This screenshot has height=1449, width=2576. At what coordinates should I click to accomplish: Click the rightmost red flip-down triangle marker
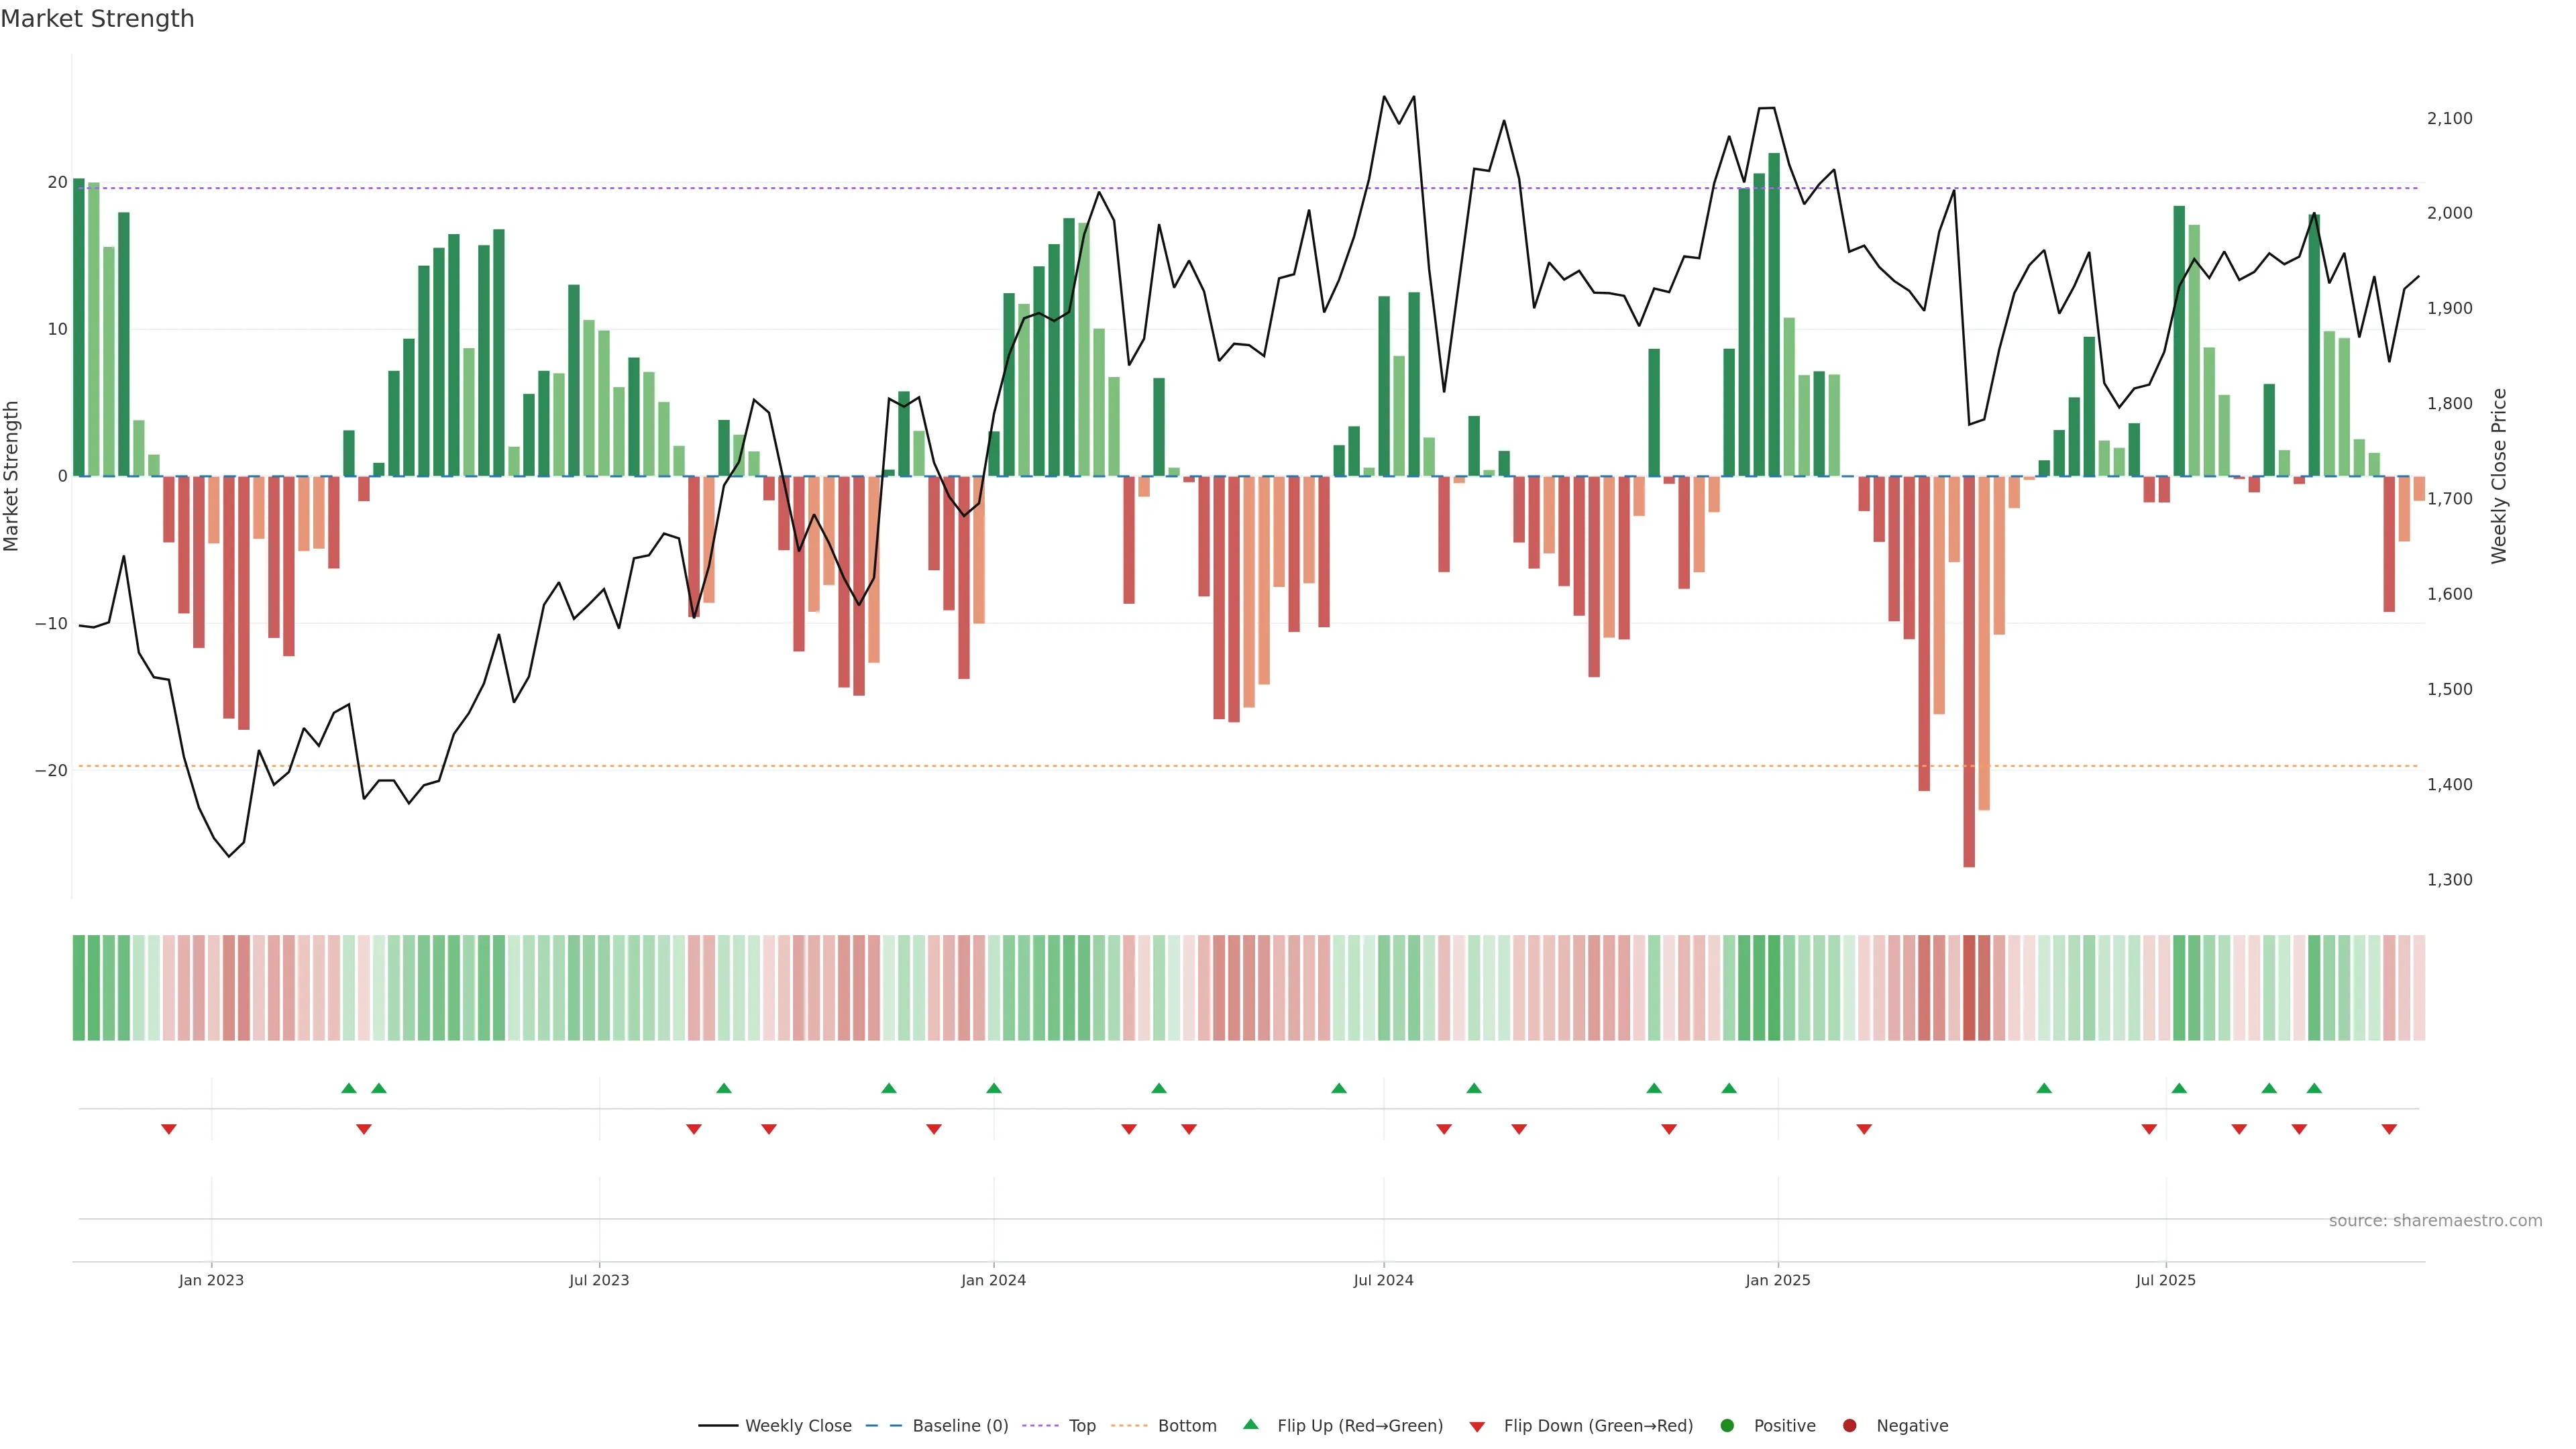coord(2389,1129)
